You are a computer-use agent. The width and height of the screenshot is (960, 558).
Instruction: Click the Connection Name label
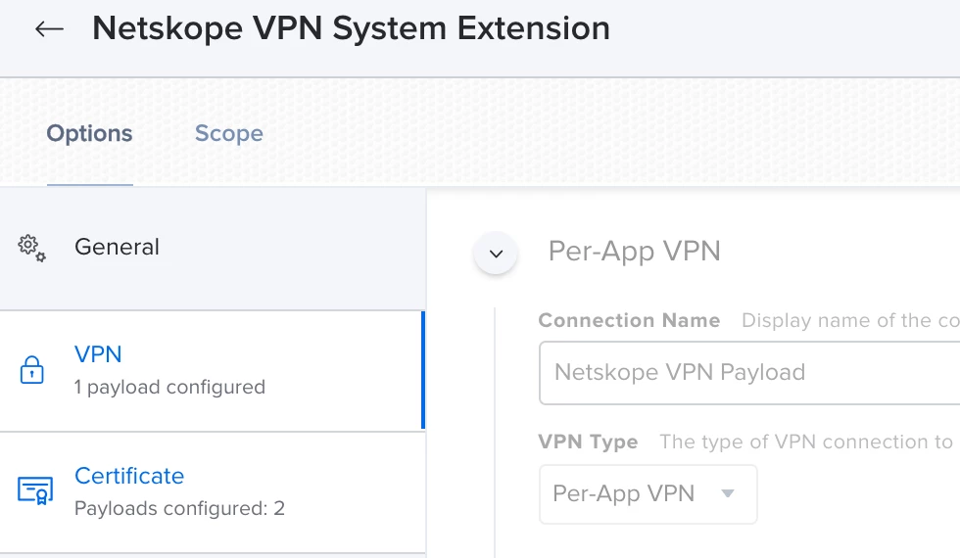629,320
